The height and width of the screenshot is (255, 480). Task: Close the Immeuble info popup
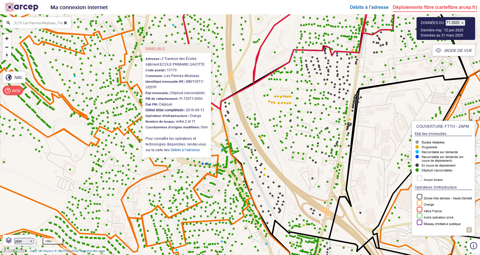(208, 47)
